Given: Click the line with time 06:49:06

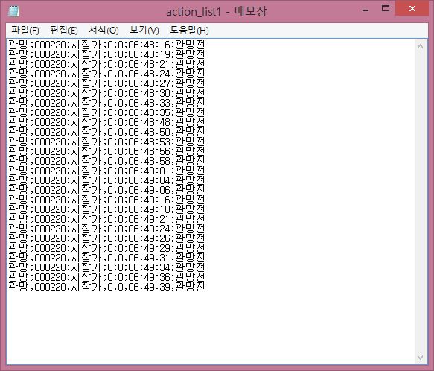Looking at the screenshot, I should (106, 191).
